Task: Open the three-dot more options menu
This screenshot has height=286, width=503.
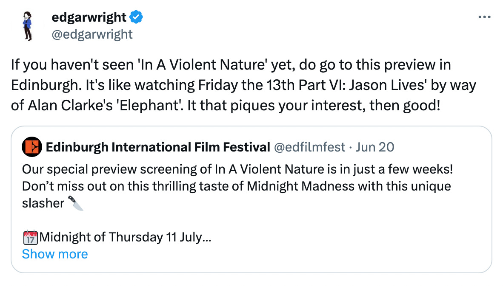Action: (x=484, y=17)
